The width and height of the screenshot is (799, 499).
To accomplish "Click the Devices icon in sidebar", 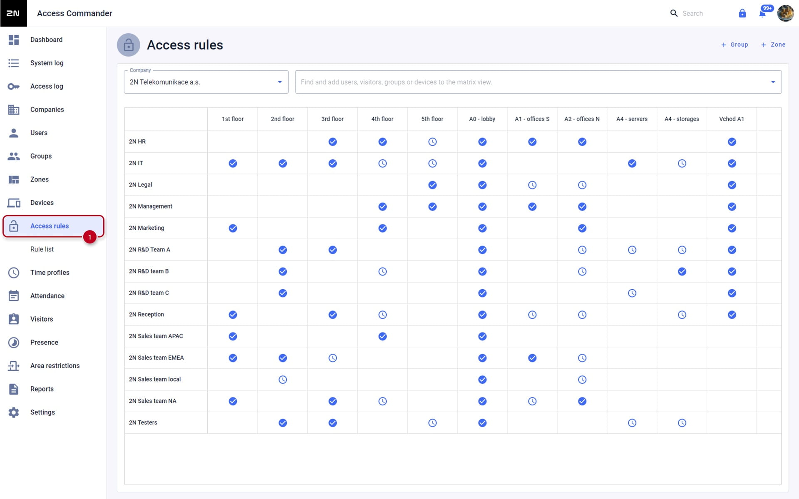I will pos(14,203).
